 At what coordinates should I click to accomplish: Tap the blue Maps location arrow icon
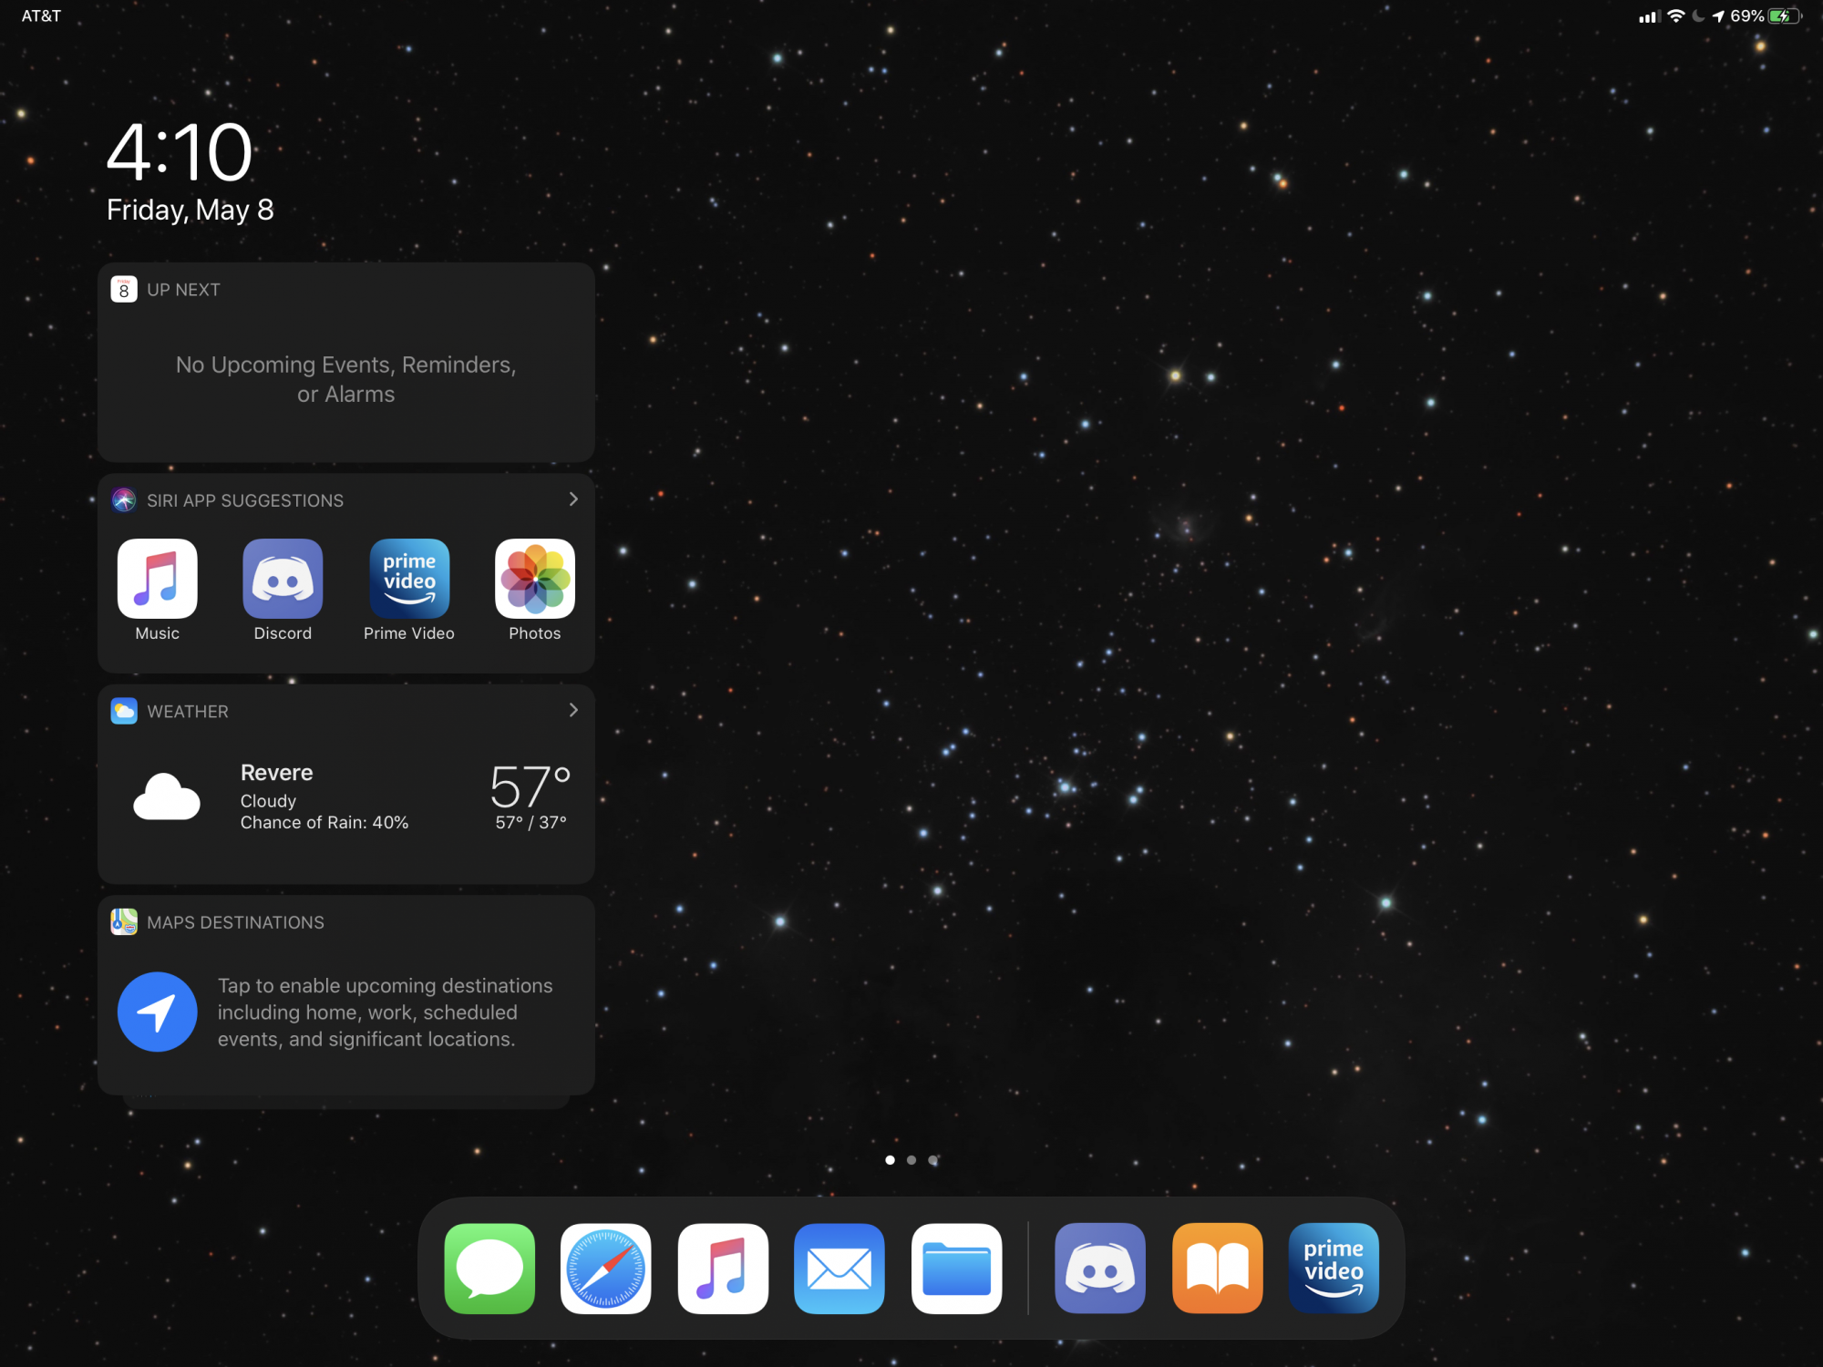[157, 1012]
